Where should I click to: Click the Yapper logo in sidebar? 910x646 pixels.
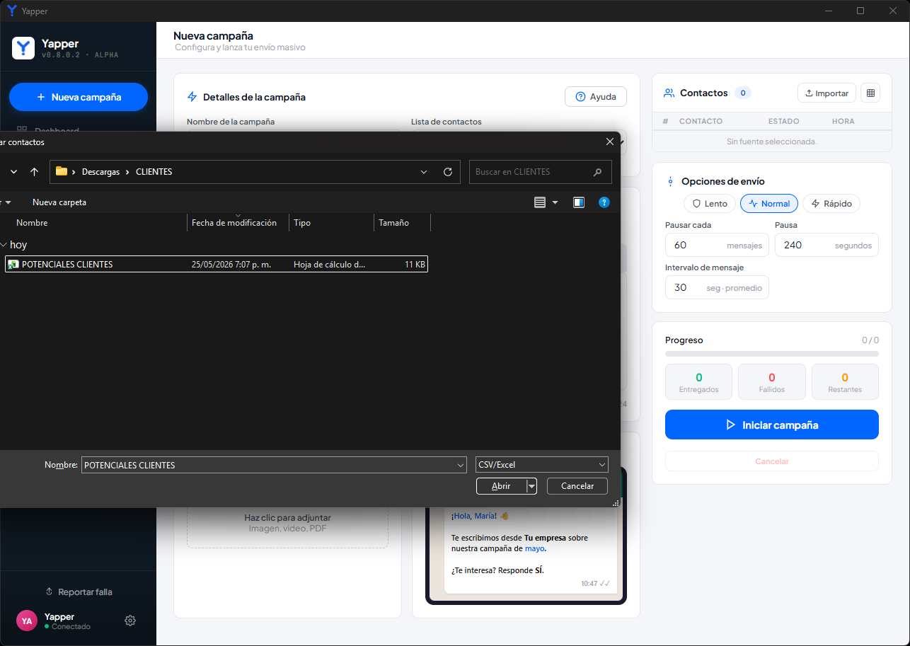[23, 48]
